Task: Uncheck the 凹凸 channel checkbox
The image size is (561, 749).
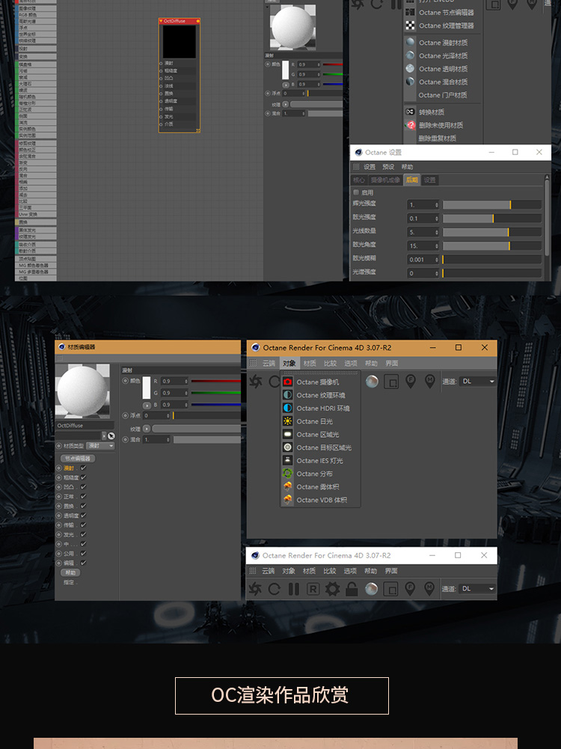Action: (84, 487)
